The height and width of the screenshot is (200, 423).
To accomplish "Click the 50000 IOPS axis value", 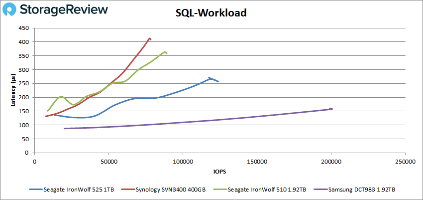I will click(x=108, y=162).
